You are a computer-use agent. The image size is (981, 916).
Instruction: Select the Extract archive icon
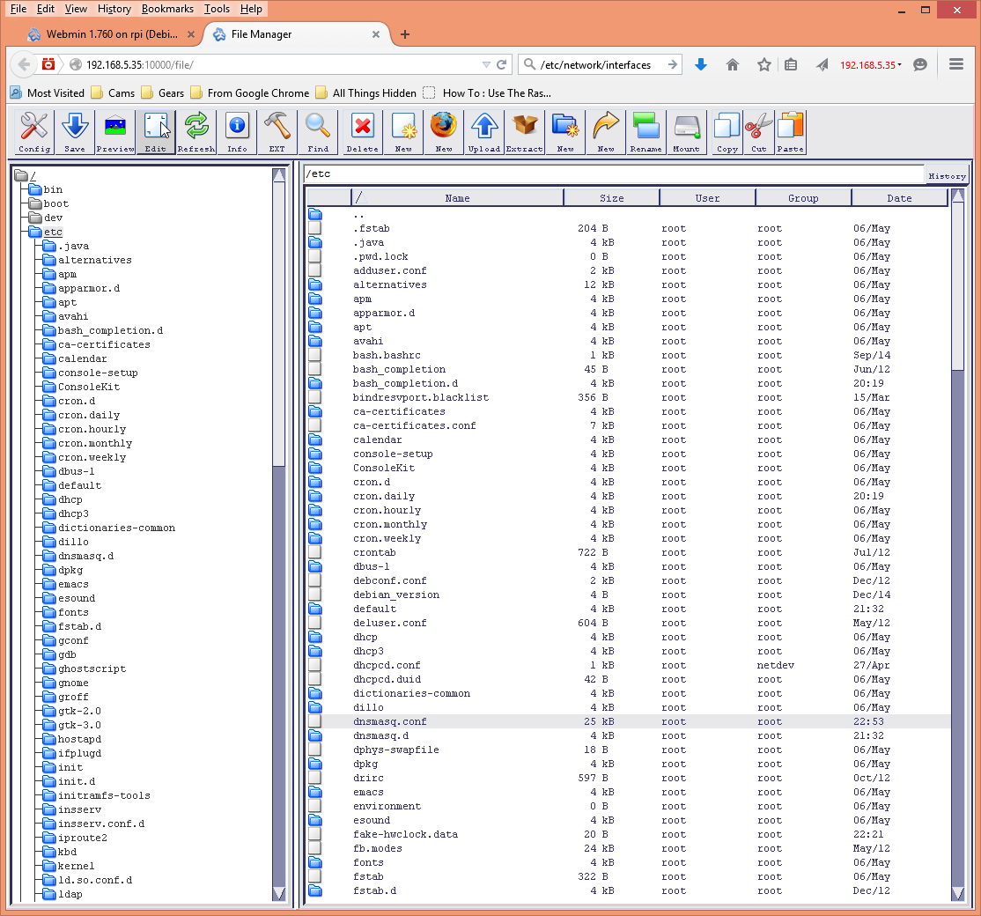coord(524,131)
